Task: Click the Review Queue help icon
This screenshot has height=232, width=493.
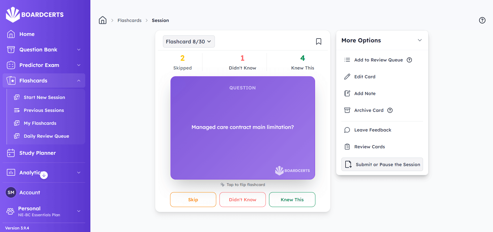Action: [409, 60]
